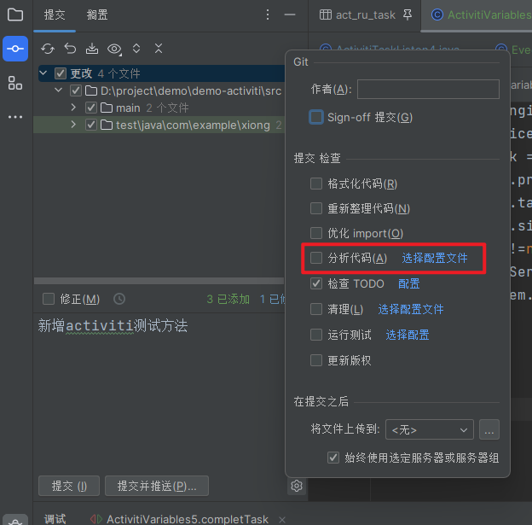Viewport: 532px width, 525px height.
Task: Open the Project folder tool window
Action: [x=15, y=15]
